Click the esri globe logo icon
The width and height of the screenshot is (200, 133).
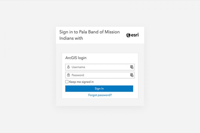(128, 35)
